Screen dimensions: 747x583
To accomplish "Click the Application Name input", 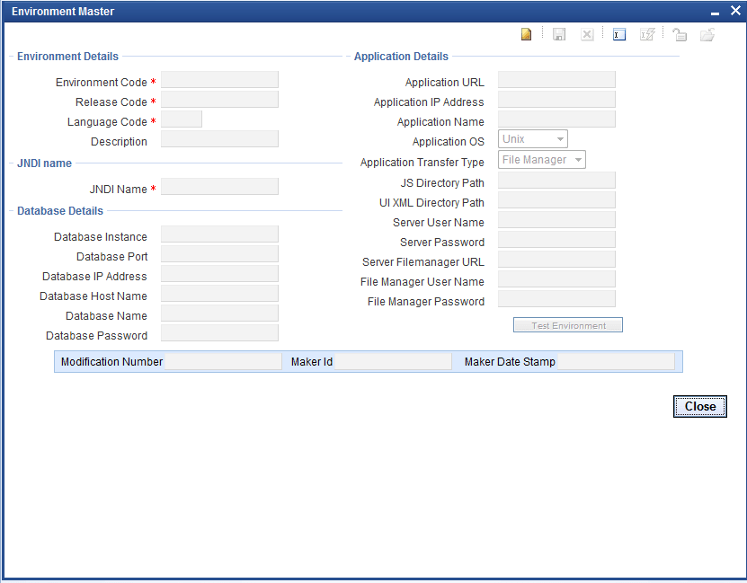I will 557,119.
